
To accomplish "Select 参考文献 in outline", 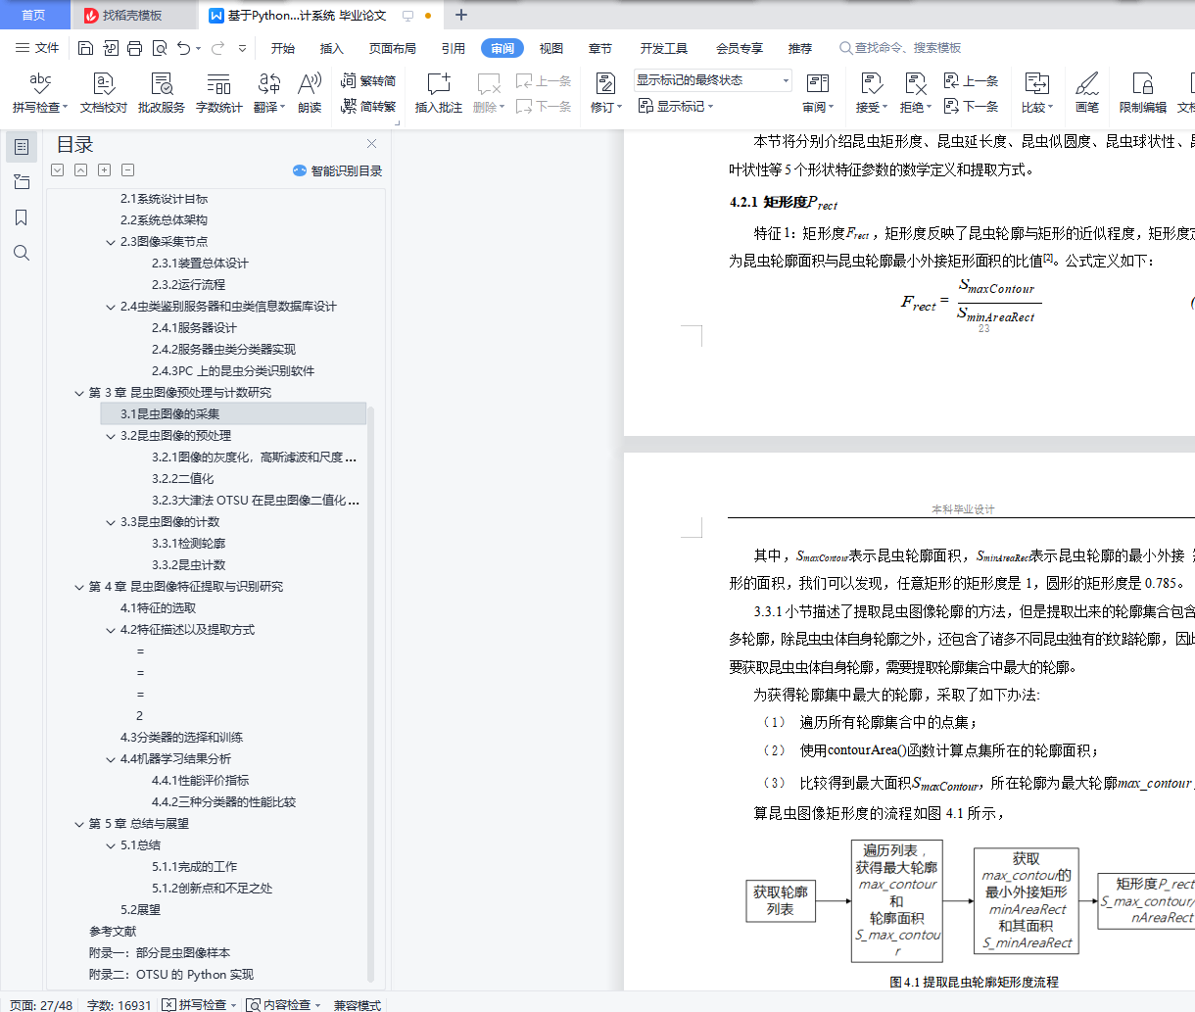I will (113, 931).
